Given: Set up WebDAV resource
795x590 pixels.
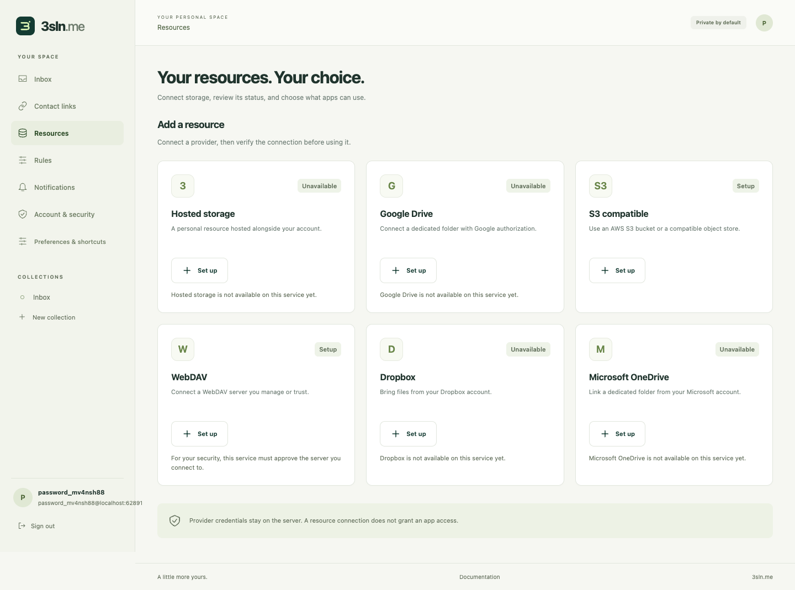Looking at the screenshot, I should point(199,434).
